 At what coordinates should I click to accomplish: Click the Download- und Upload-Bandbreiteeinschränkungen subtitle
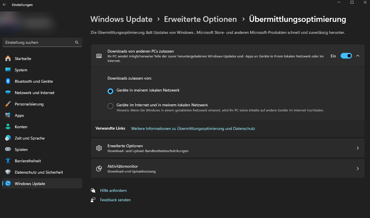[148, 151]
